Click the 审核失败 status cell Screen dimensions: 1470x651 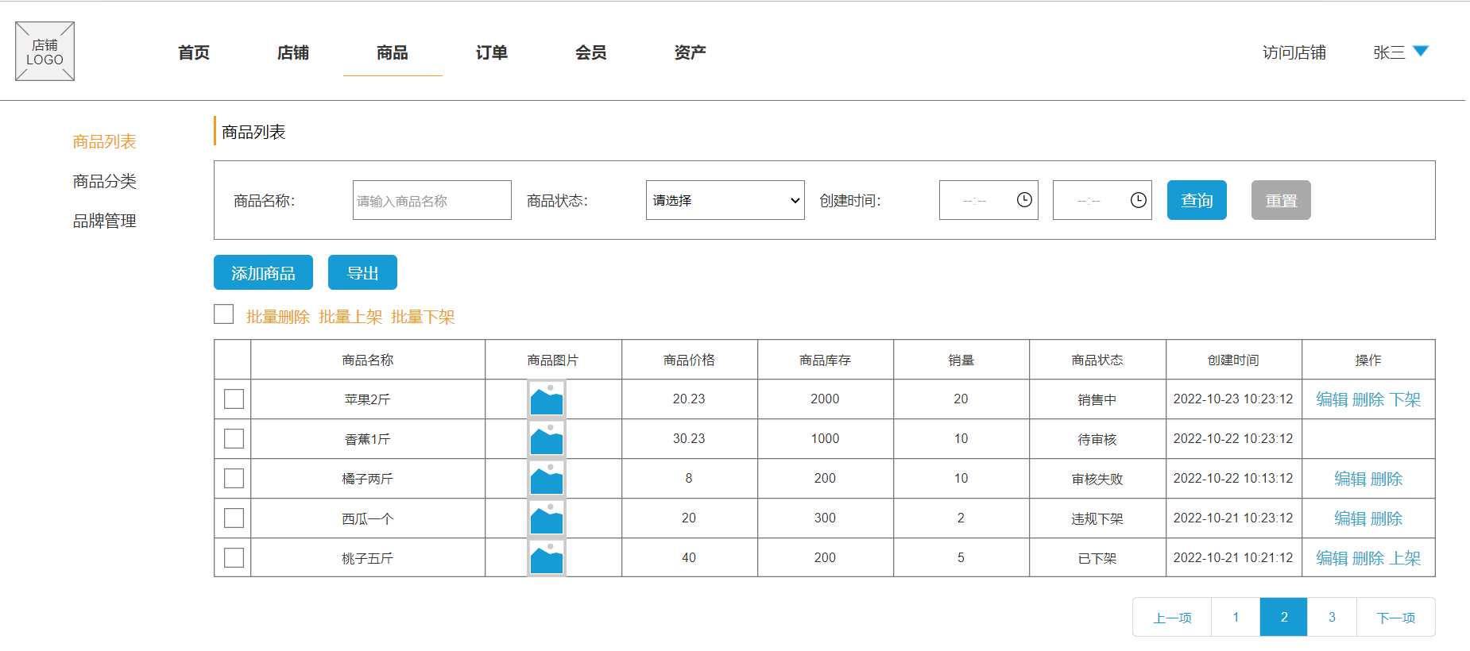1097,479
